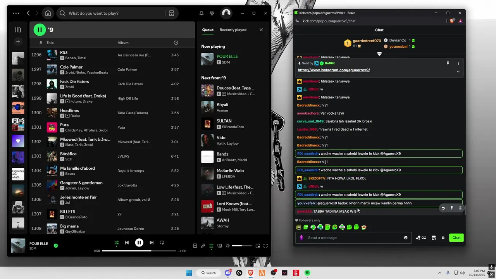Toggle the Queue icon in player bar
Viewport: 496px width, 279px height.
211,245
